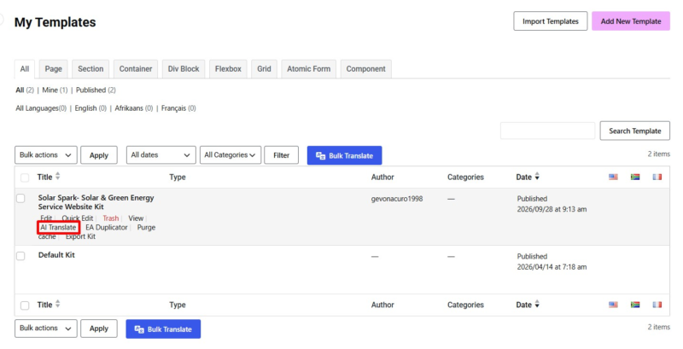Switch to the Component tab
683x349 pixels.
[366, 69]
